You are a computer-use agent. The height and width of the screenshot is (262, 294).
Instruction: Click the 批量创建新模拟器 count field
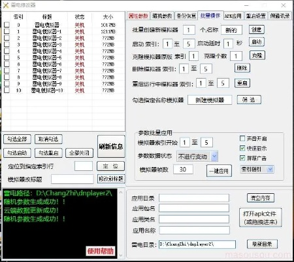(189, 29)
